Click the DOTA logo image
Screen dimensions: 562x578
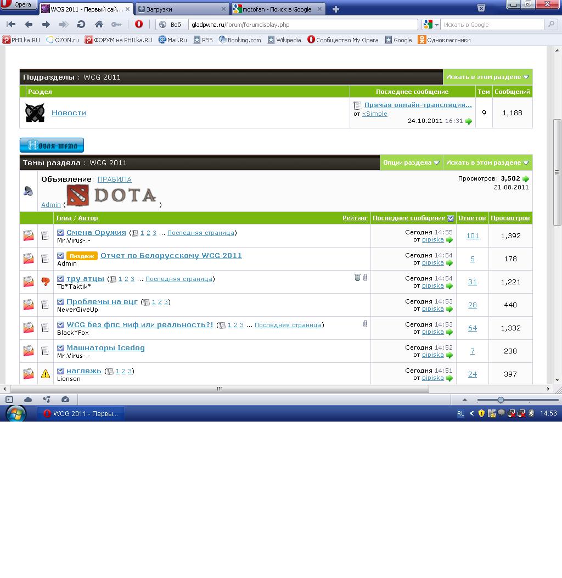[x=112, y=195]
